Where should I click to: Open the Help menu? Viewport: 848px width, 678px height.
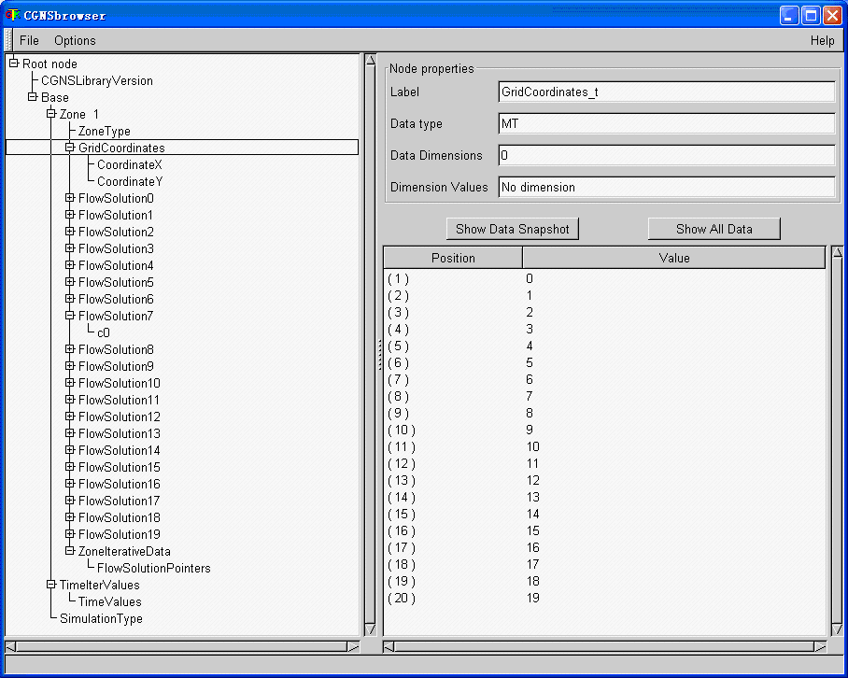[822, 40]
